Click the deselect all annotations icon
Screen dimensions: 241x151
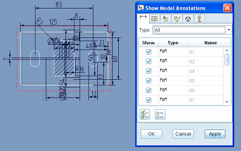[160, 114]
